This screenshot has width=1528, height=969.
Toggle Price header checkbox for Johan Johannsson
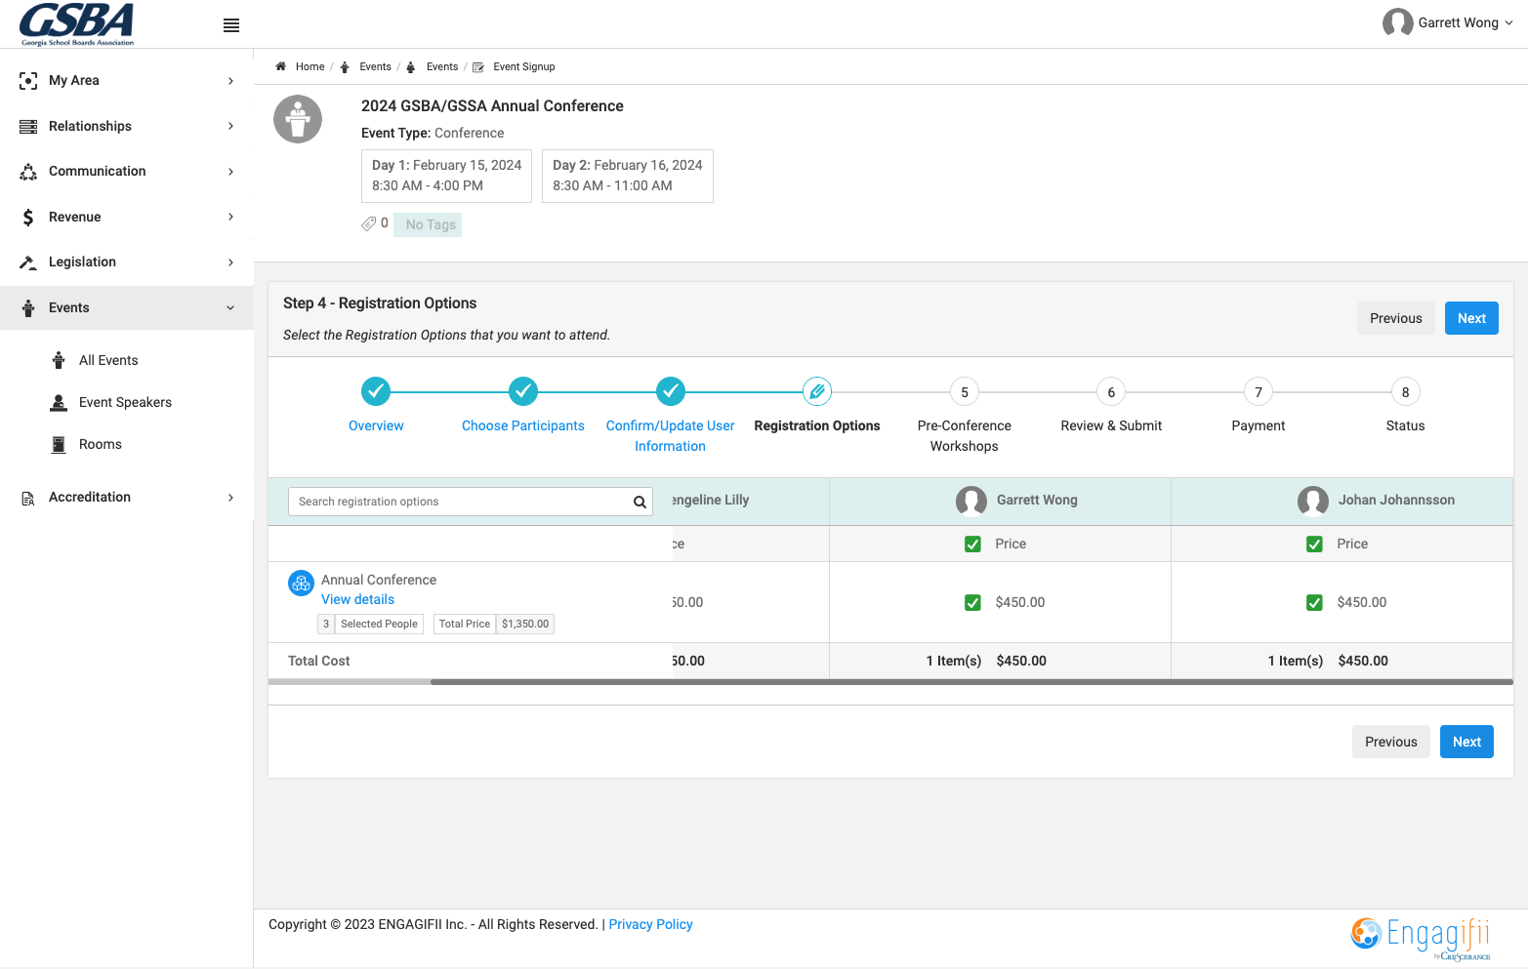(1314, 545)
